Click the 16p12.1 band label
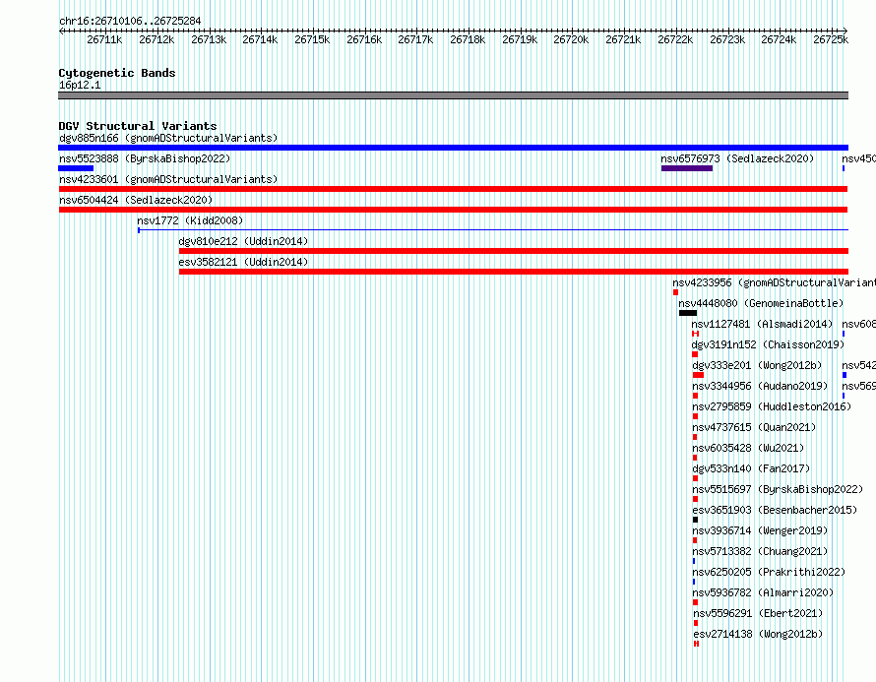This screenshot has width=876, height=682. click(80, 85)
